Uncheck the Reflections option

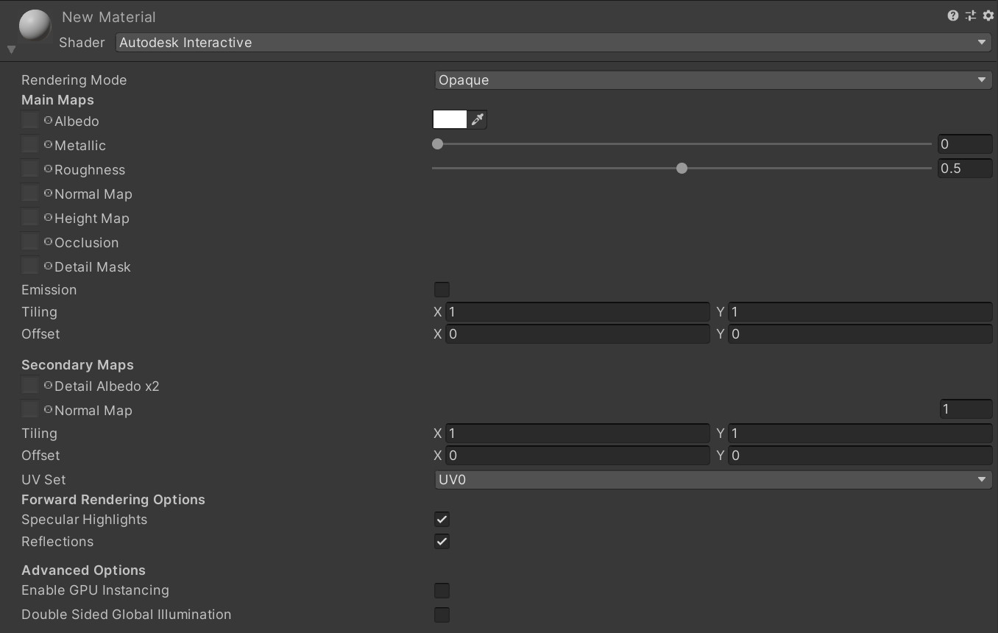click(x=442, y=541)
